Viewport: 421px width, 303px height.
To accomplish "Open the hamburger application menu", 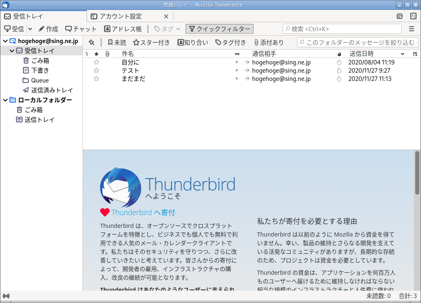I will point(411,29).
